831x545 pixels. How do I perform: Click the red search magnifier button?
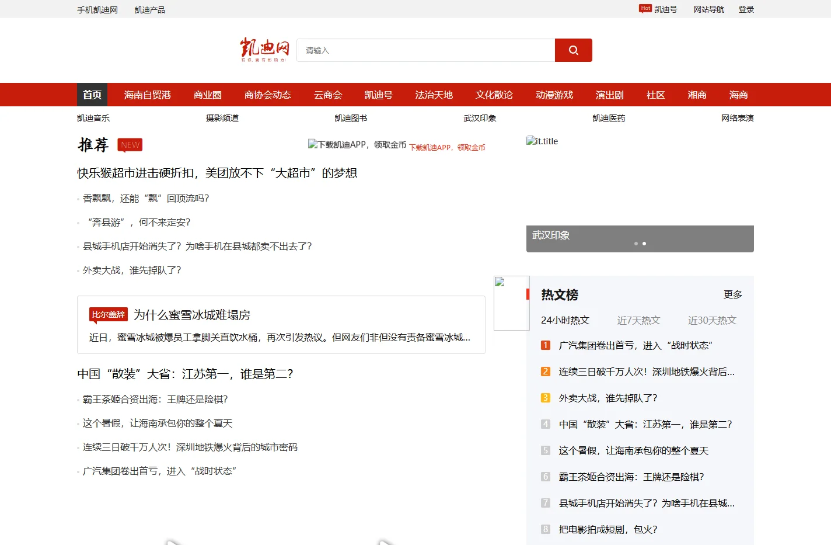(573, 50)
